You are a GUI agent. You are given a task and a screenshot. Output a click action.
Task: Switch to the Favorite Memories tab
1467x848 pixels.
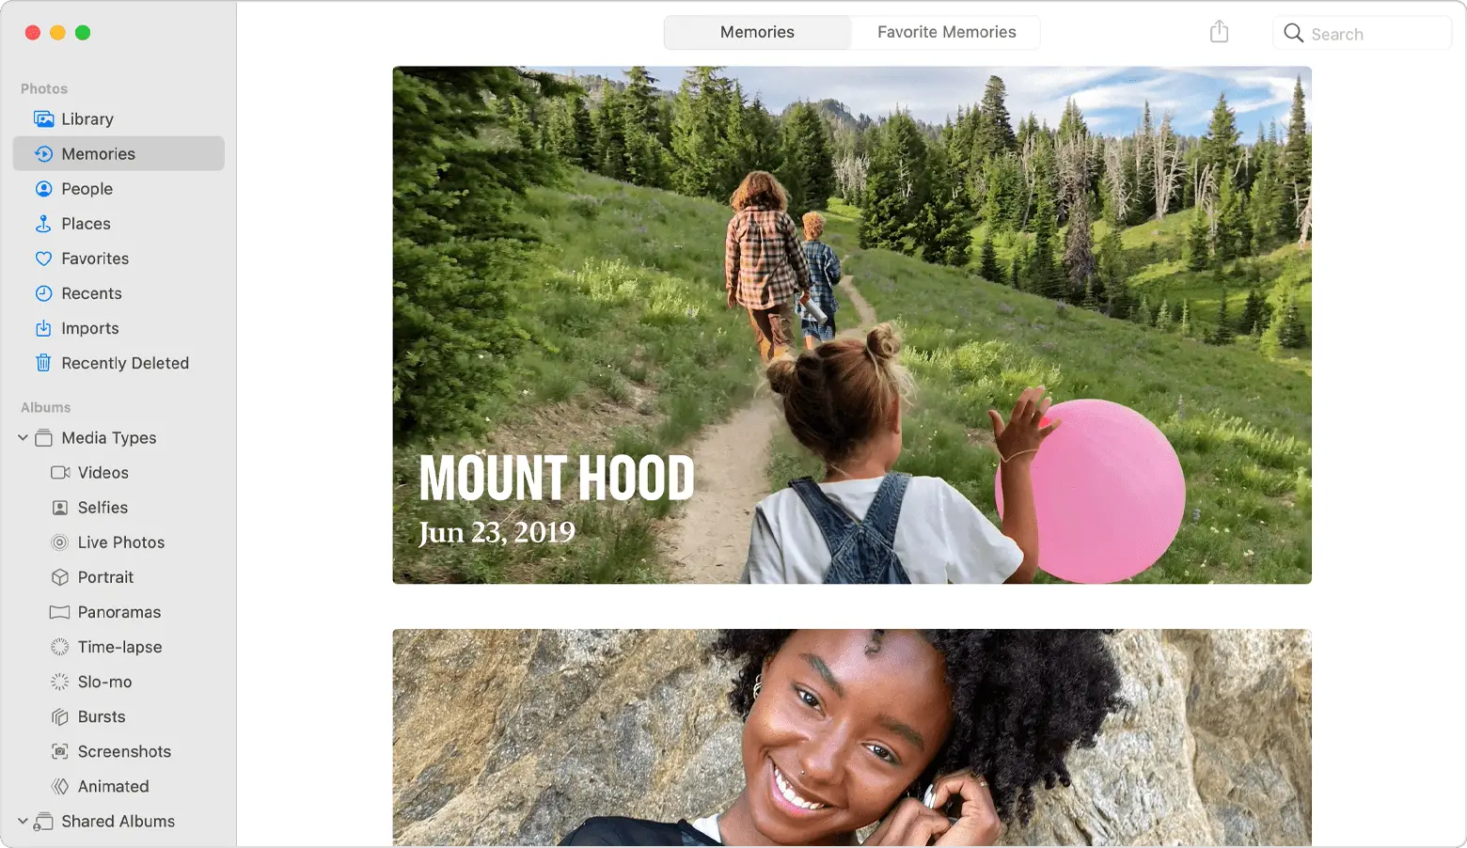point(946,32)
